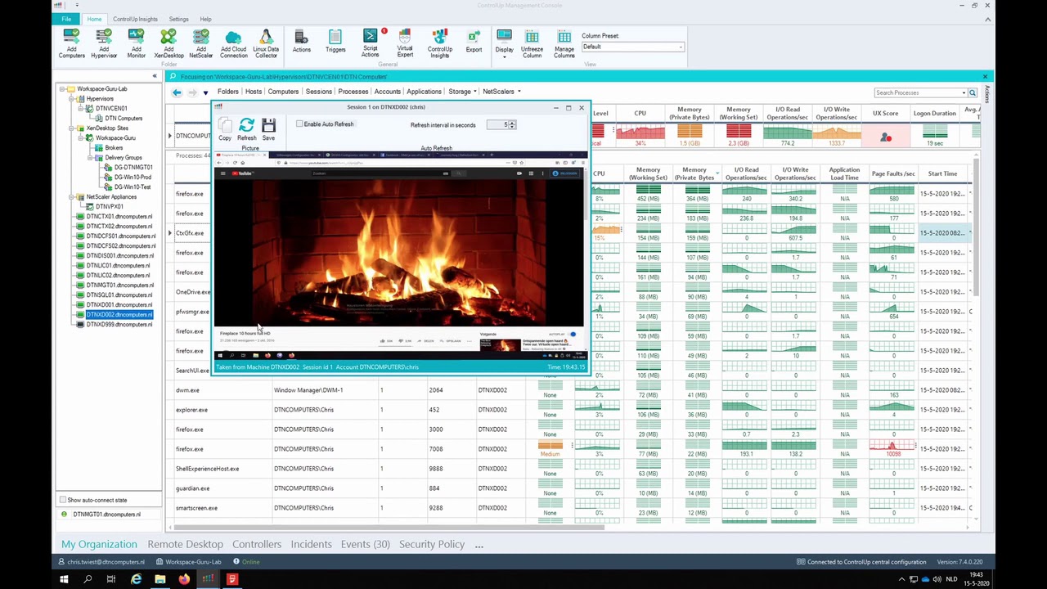Open the Actions ribbon icon
The width and height of the screenshot is (1047, 589).
click(x=301, y=41)
